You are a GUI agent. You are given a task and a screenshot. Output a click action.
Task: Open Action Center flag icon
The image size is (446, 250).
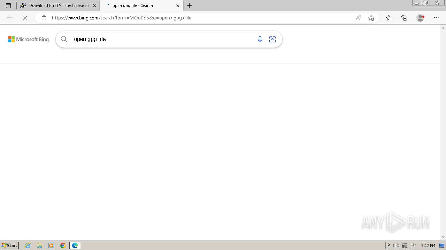pyautogui.click(x=413, y=245)
